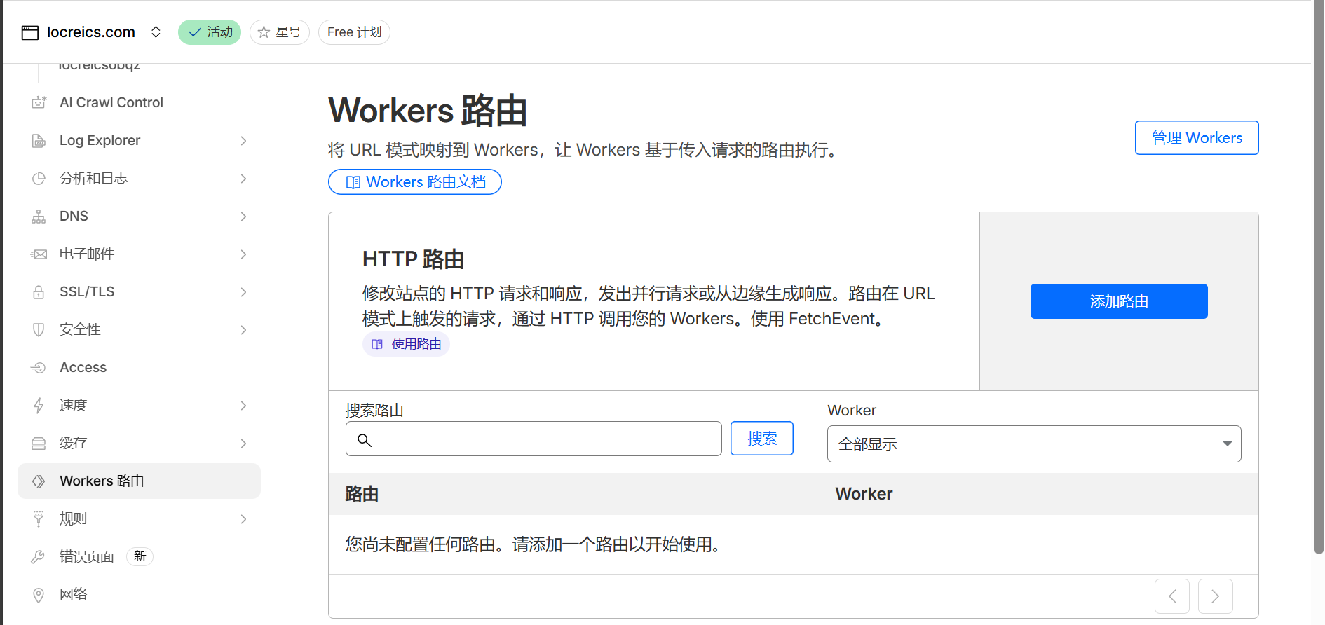
Task: Click the email envelope icon in sidebar
Action: 39,254
